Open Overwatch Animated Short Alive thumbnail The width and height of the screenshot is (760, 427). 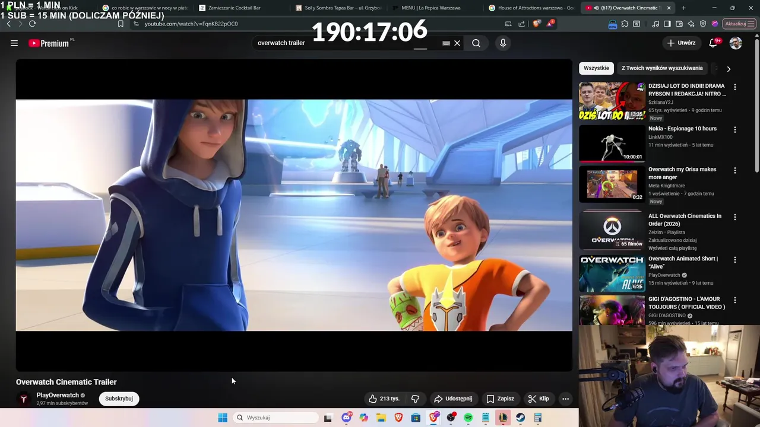[x=612, y=273]
